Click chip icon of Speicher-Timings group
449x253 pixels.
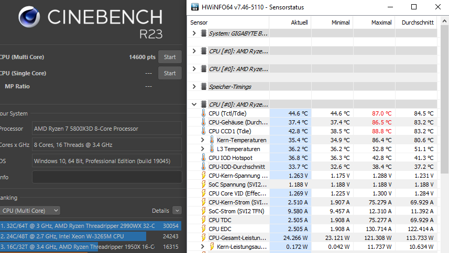coord(204,87)
